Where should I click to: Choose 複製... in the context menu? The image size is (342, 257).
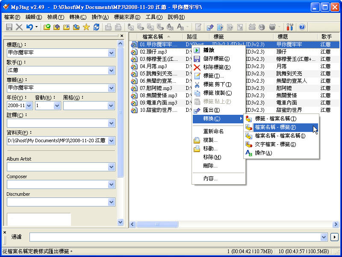click(x=218, y=140)
